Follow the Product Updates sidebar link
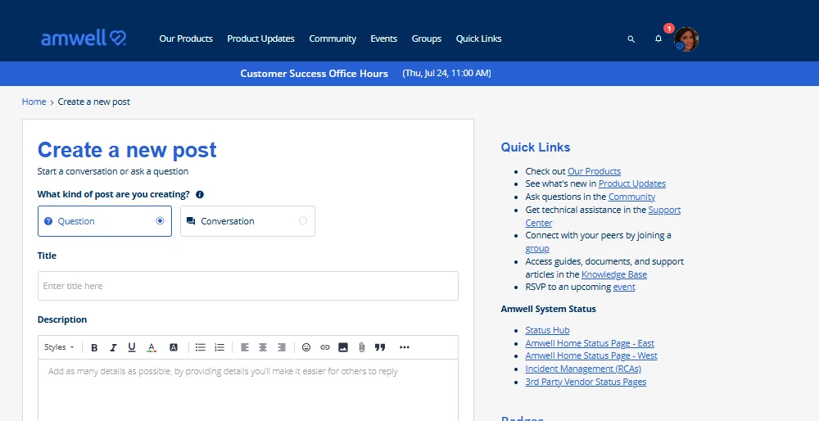Viewport: 819px width, 421px height. pos(632,183)
